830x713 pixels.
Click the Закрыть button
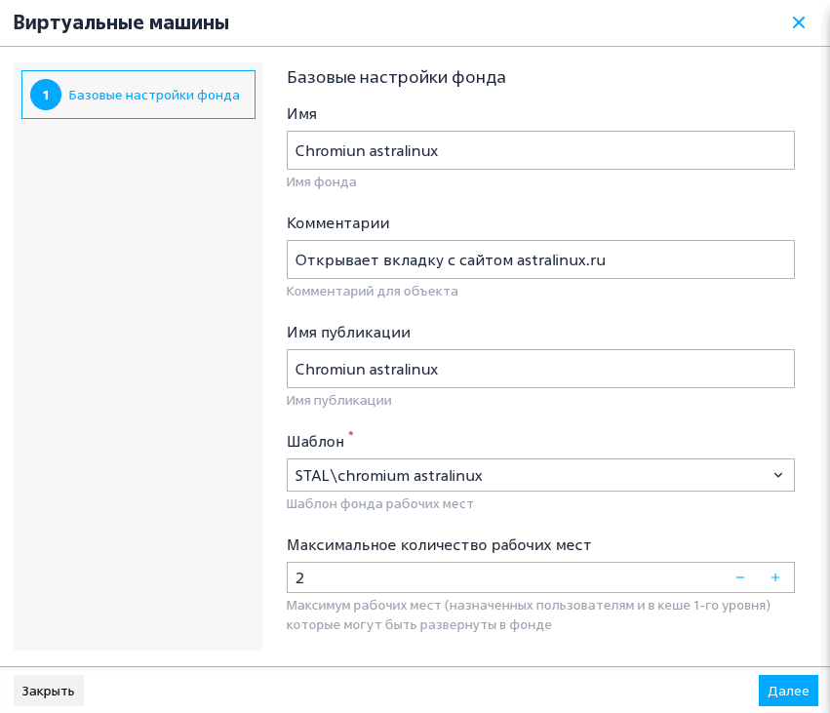[x=48, y=691]
